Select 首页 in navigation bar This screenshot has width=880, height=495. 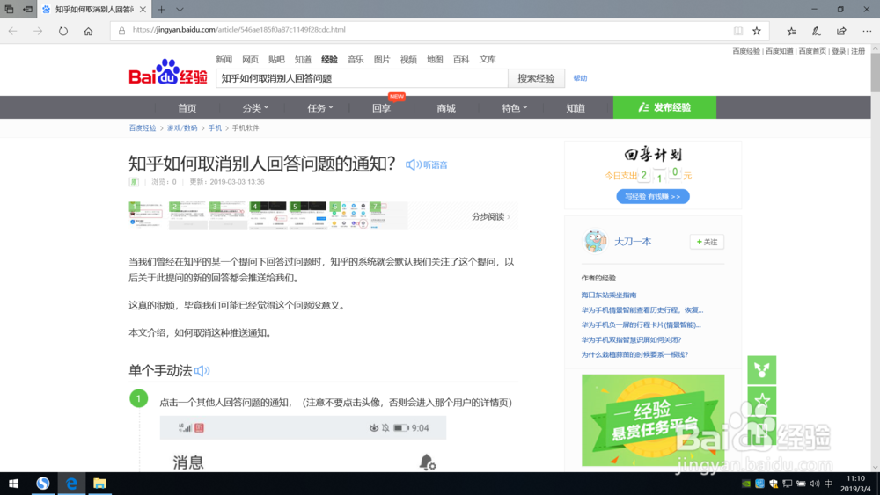(187, 107)
